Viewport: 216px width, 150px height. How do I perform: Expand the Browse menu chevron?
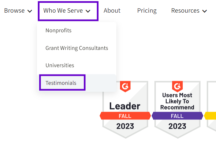[30, 11]
